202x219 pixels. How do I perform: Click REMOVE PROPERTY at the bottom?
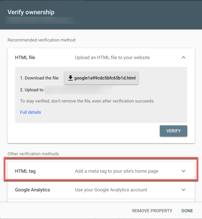click(x=152, y=211)
